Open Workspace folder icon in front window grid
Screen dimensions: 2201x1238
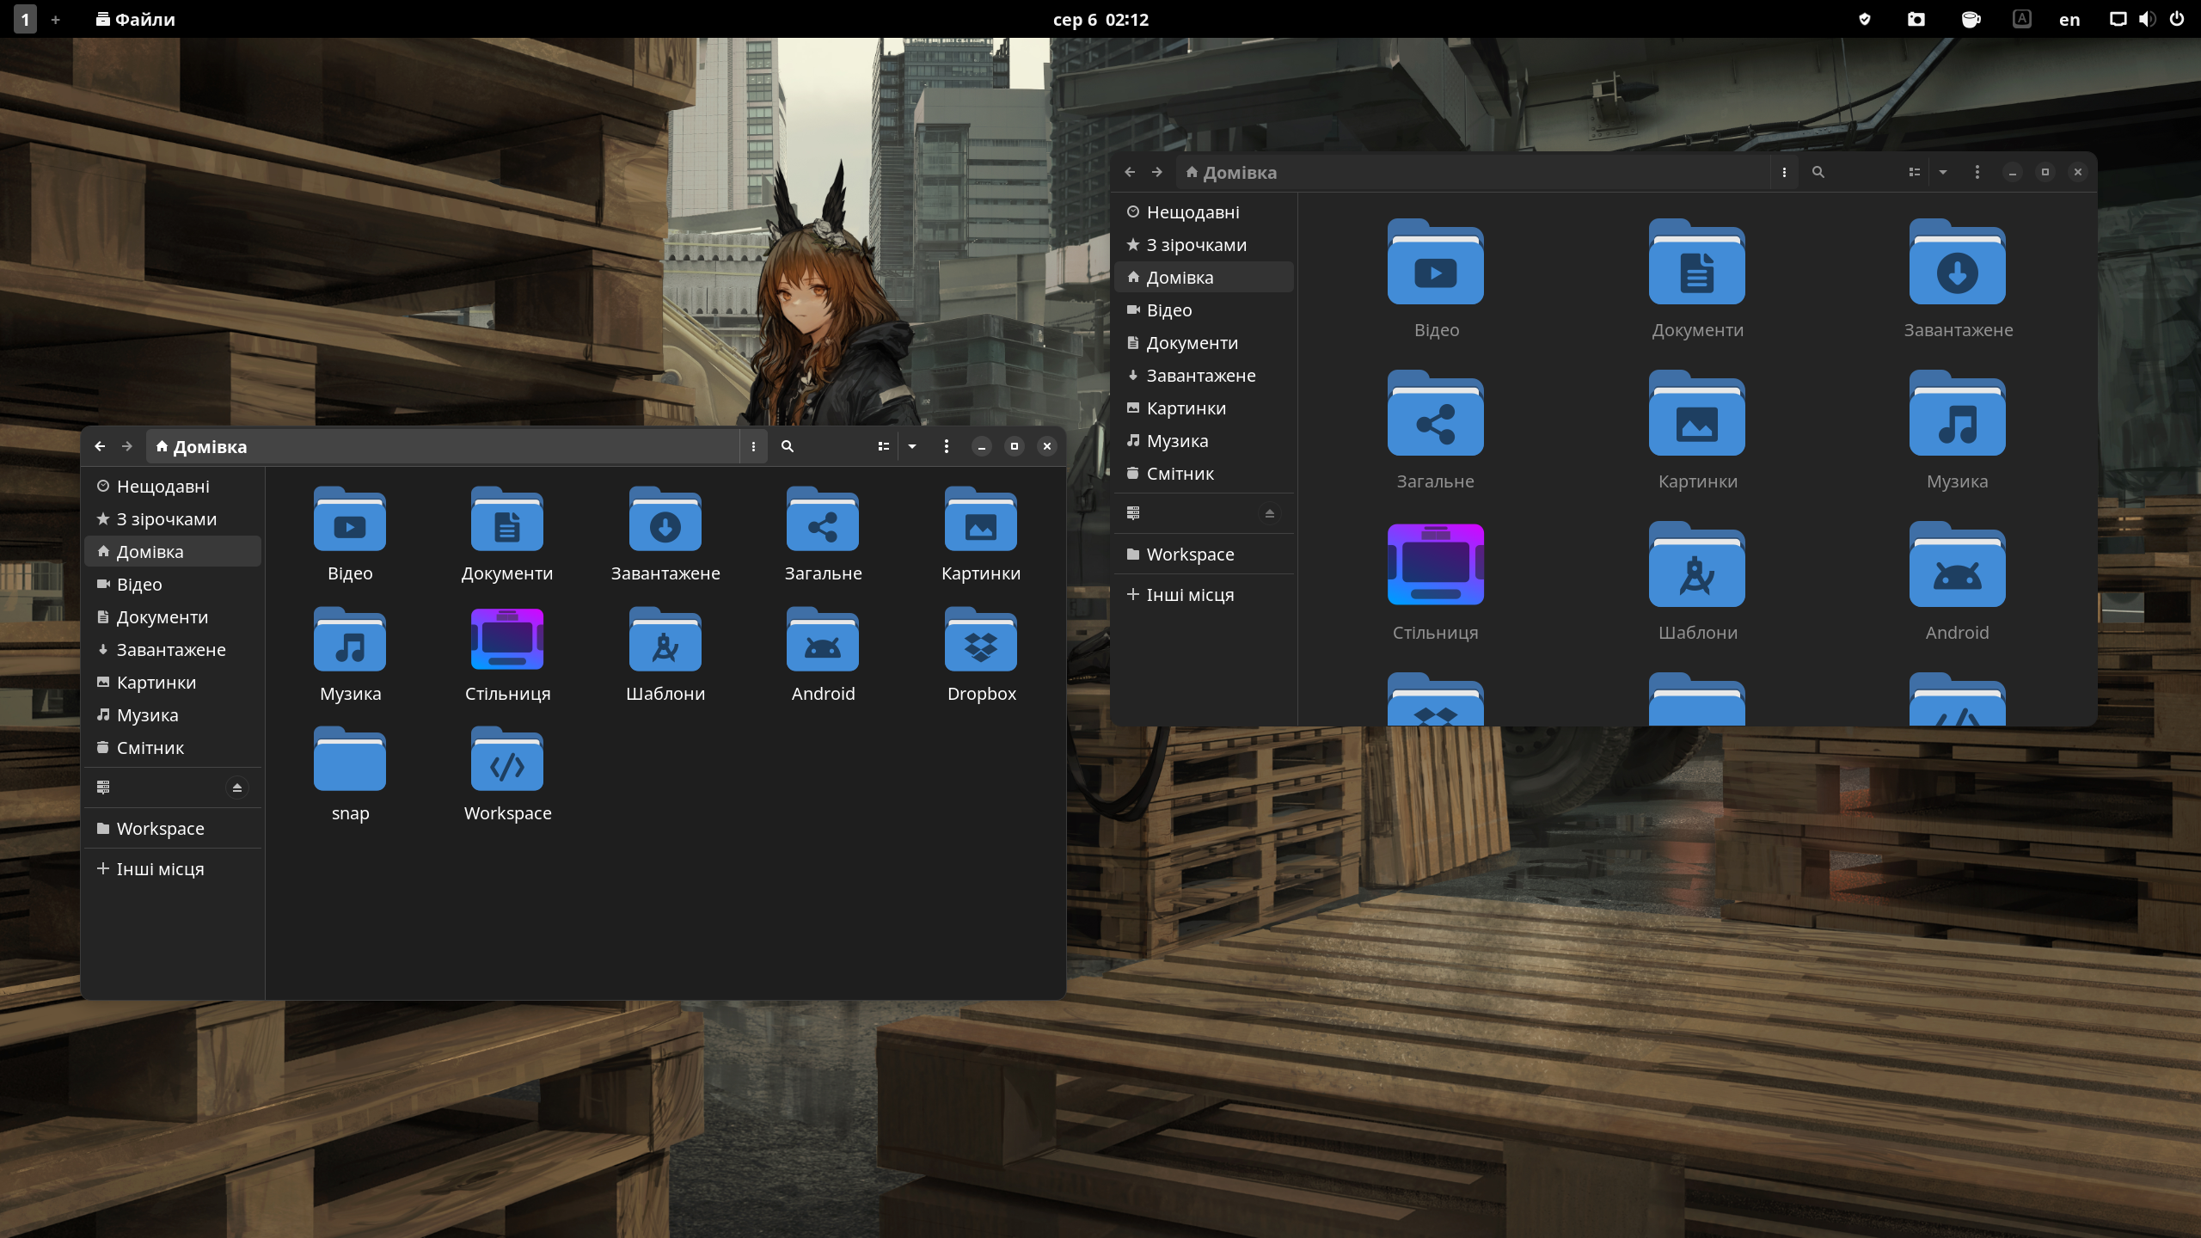[507, 775]
